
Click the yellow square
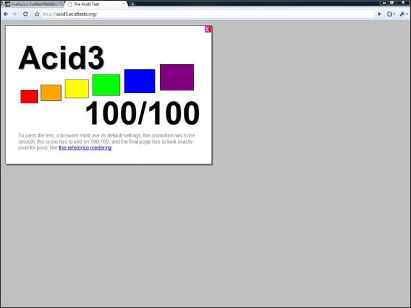pos(77,89)
